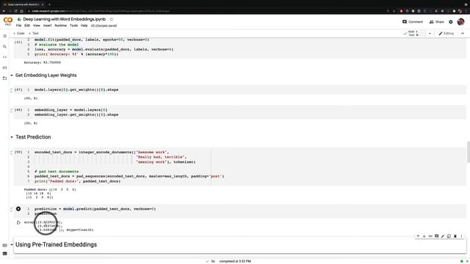470x264 pixels.
Task: Mirror cell in tab using the cell toolbar icon
Action: pyautogui.click(x=449, y=236)
